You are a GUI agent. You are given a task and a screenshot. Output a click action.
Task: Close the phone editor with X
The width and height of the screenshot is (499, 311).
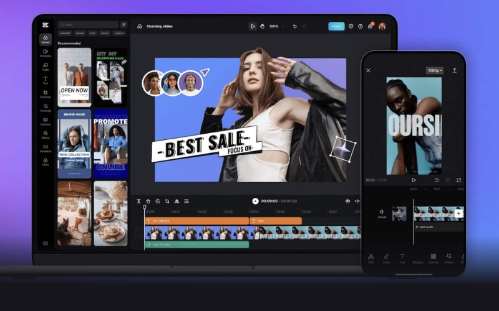pyautogui.click(x=368, y=70)
